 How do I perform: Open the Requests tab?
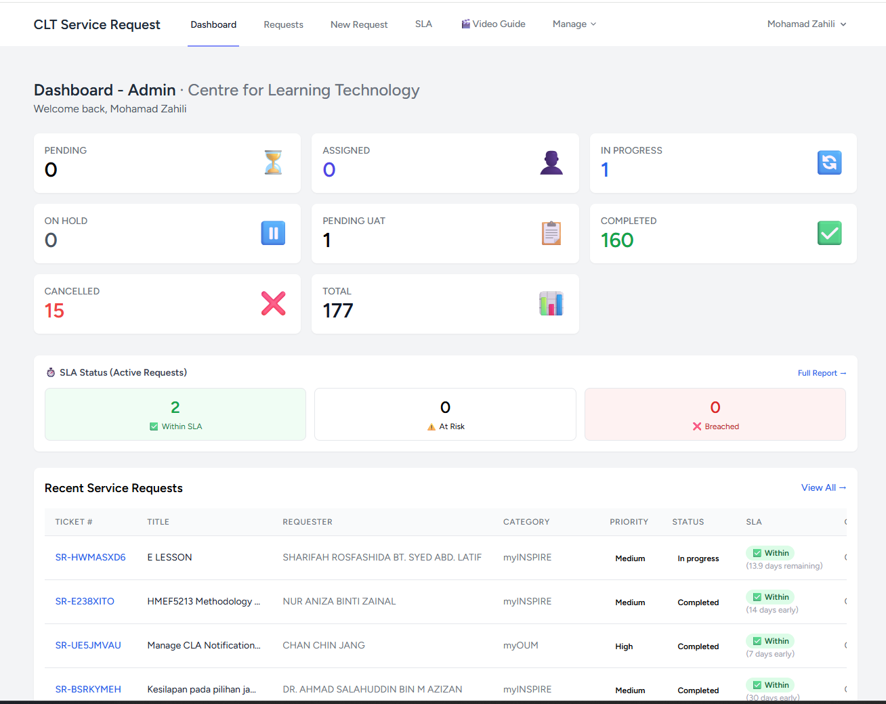pyautogui.click(x=283, y=24)
